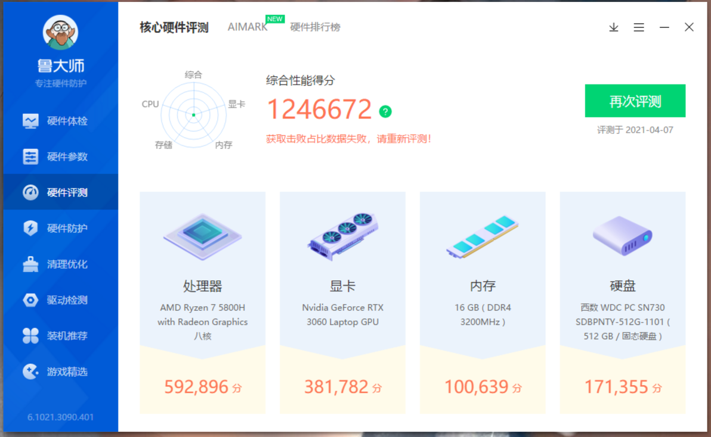This screenshot has height=437, width=711.
Task: Click the 综合性能得分 heading
Action: tap(300, 81)
